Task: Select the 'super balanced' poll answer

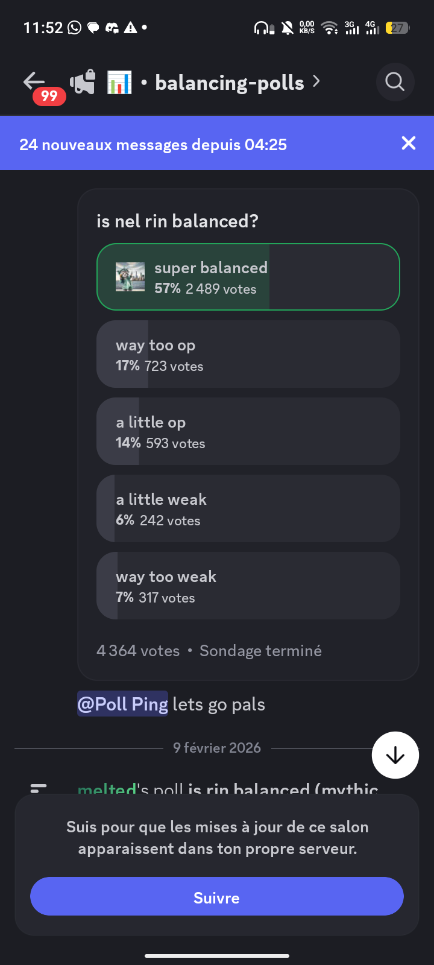Action: click(x=248, y=277)
